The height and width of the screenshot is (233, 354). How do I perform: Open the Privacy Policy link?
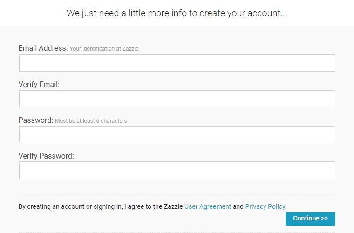pyautogui.click(x=265, y=206)
